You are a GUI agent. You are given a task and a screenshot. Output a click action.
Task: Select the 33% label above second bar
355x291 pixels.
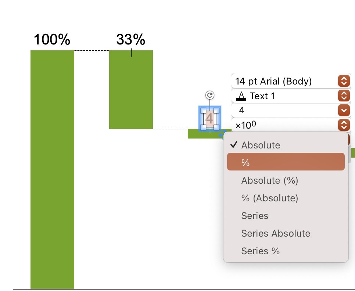click(130, 39)
